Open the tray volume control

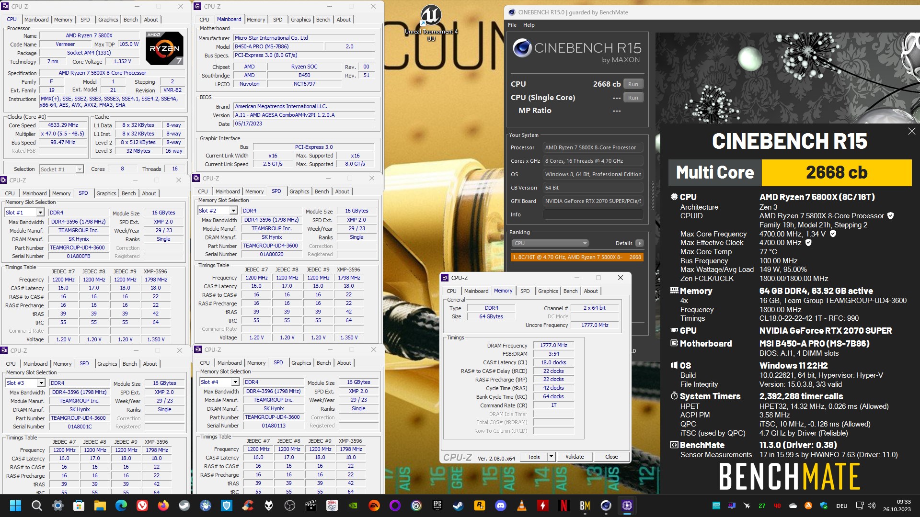coord(872,506)
